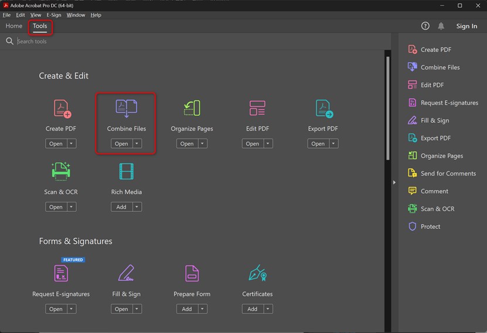The width and height of the screenshot is (487, 333).
Task: Open Export PDF from right sidebar
Action: coord(429,138)
